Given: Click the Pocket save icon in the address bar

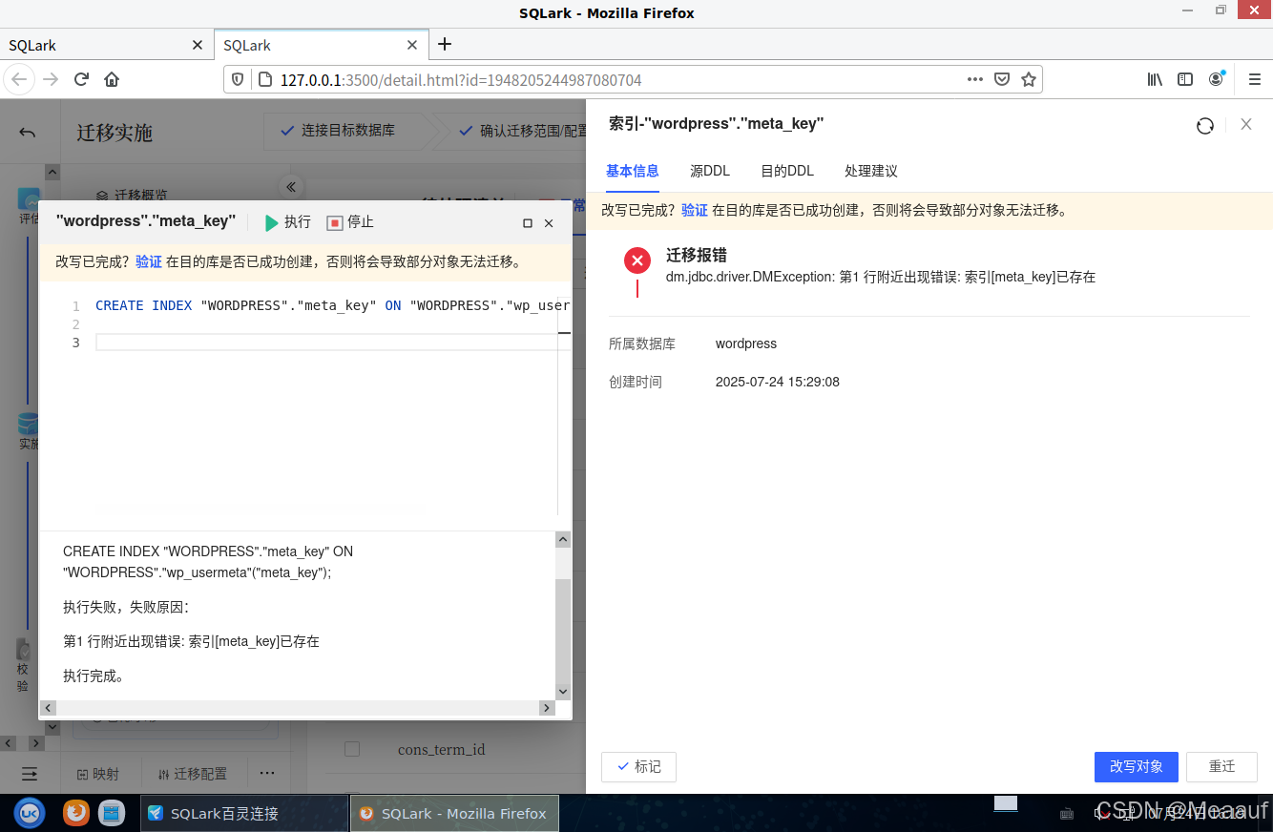Looking at the screenshot, I should click(1002, 79).
